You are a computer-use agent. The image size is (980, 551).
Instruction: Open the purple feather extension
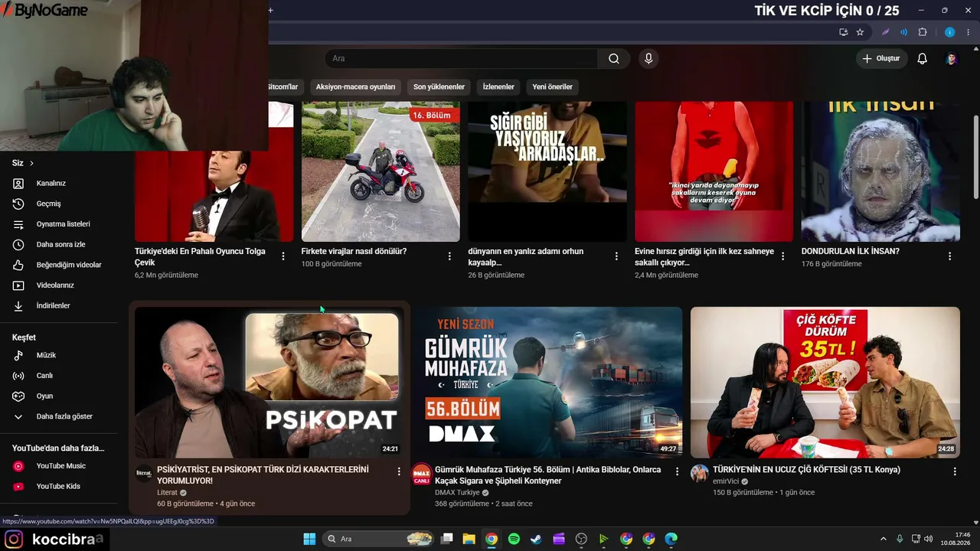[x=886, y=32]
